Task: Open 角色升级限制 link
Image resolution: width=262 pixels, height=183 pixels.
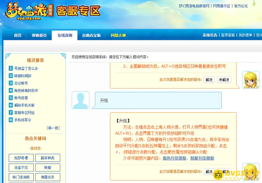Action: coord(175,158)
